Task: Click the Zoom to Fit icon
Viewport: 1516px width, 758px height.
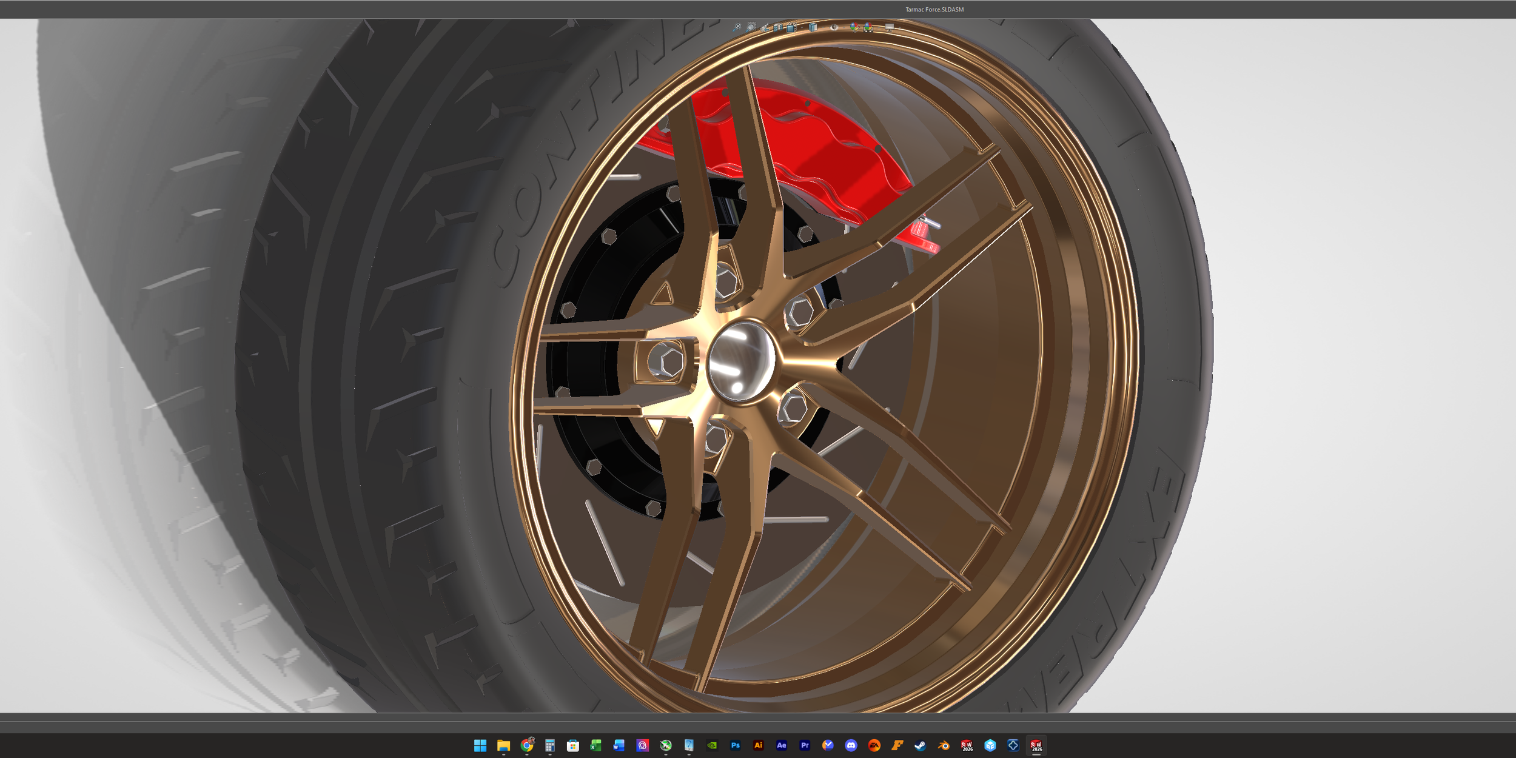Action: pos(737,27)
